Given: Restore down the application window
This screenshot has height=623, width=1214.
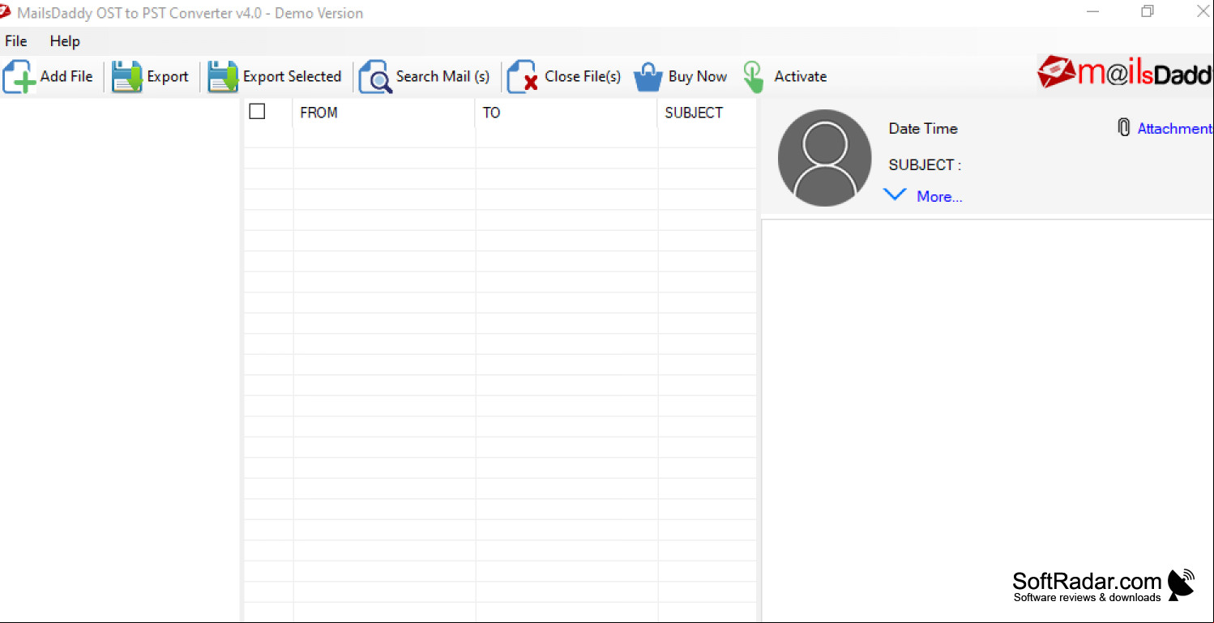Looking at the screenshot, I should pyautogui.click(x=1148, y=11).
